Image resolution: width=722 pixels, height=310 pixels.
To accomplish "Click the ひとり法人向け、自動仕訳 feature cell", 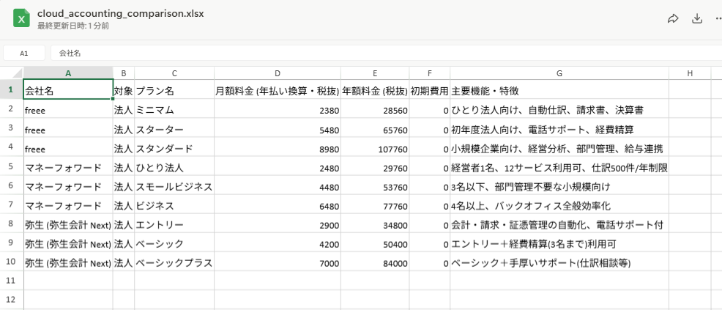I will 559,109.
